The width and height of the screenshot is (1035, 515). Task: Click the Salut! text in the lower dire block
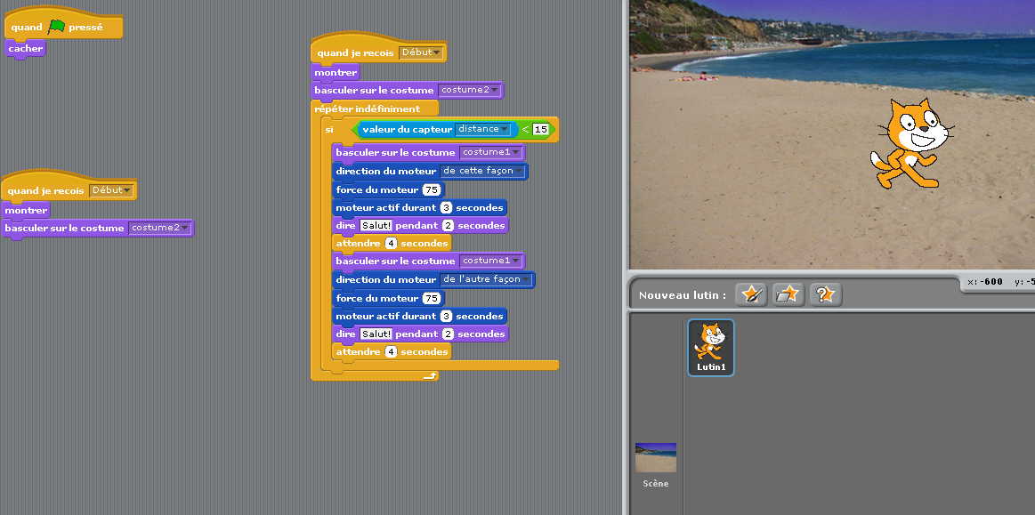(376, 334)
